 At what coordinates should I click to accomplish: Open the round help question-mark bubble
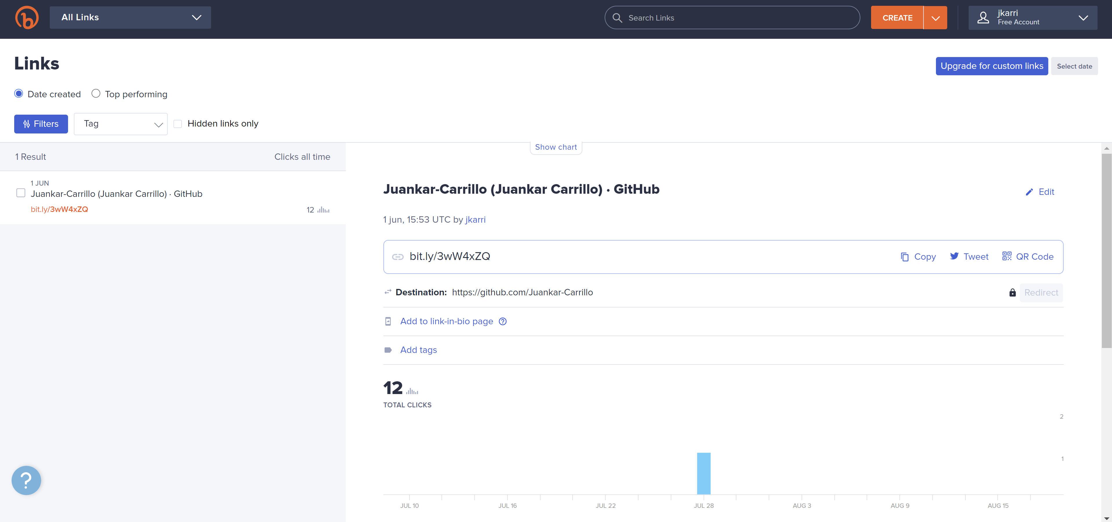click(x=26, y=480)
